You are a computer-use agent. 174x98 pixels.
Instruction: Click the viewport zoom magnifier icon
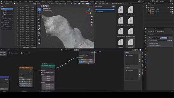point(92,17)
